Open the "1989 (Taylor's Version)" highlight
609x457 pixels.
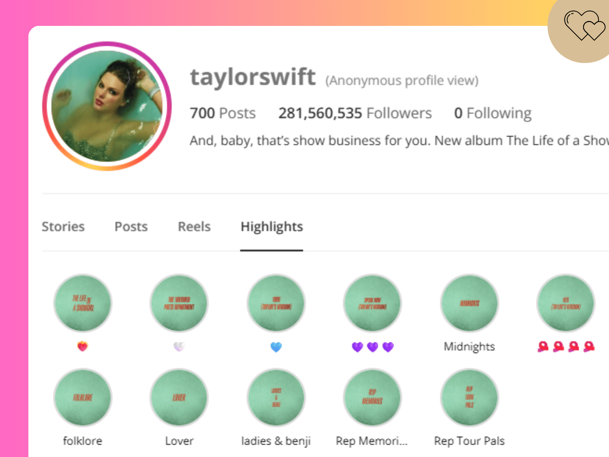pos(276,303)
